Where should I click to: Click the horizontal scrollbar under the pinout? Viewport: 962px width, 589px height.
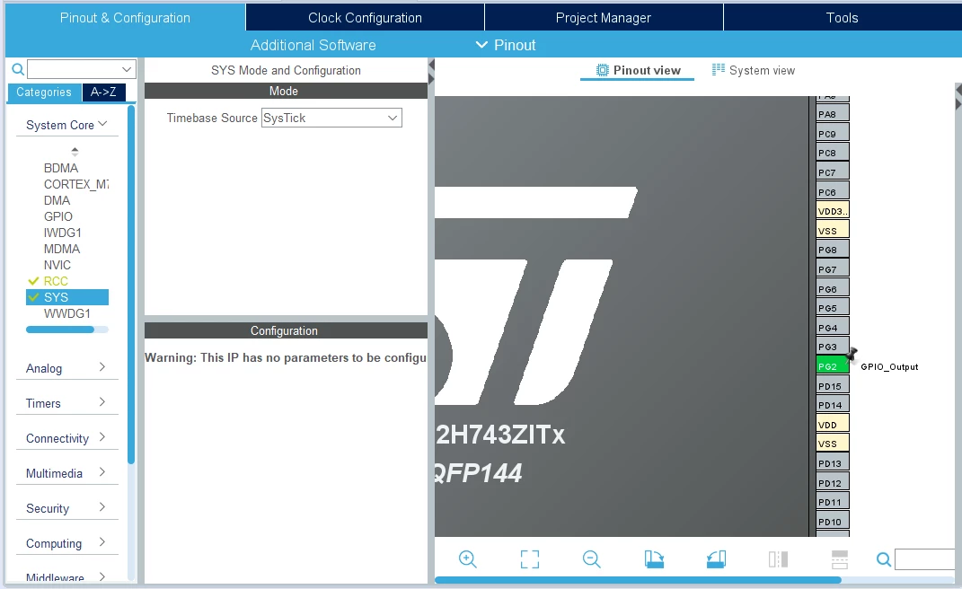[638, 580]
